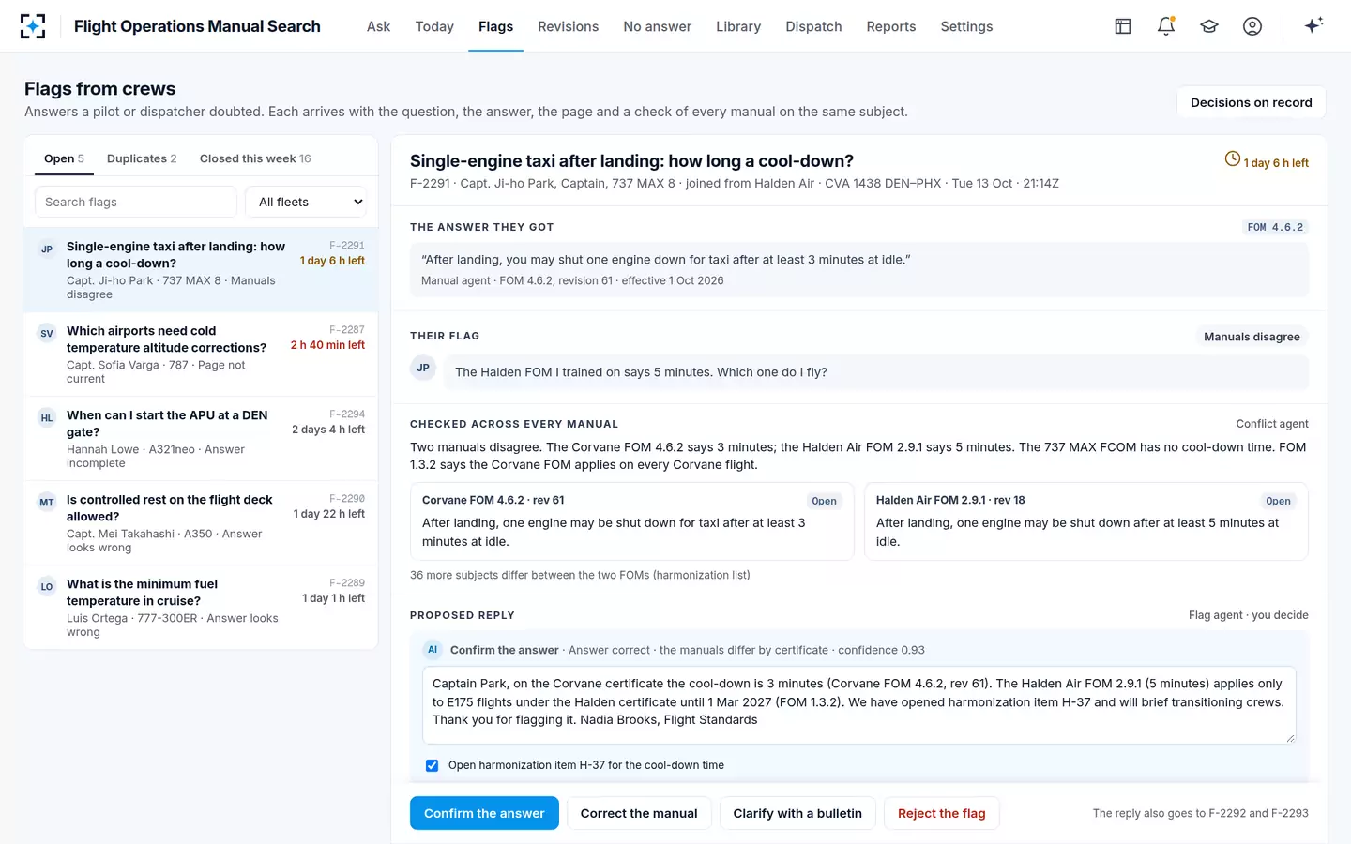Select the APU at DEN gate flag
The width and height of the screenshot is (1351, 844).
point(201,439)
